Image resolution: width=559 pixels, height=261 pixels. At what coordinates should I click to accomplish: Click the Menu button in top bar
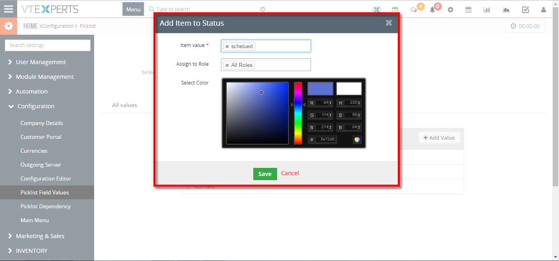coord(133,9)
